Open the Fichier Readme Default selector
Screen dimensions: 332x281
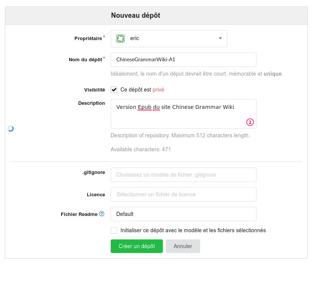(183, 214)
